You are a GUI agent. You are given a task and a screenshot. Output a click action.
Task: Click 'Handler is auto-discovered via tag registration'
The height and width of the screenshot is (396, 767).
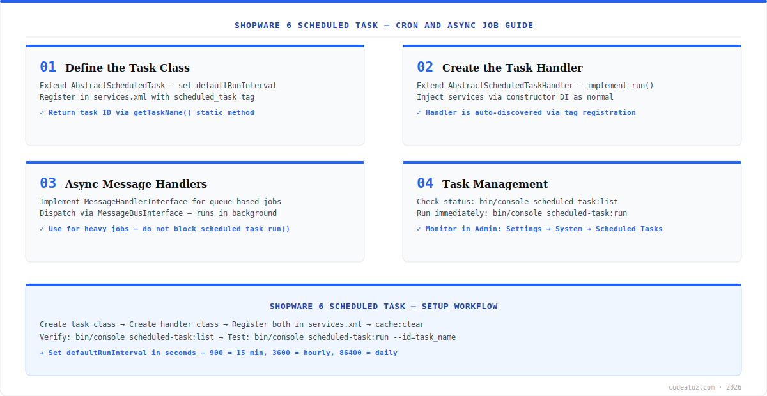[526, 112]
